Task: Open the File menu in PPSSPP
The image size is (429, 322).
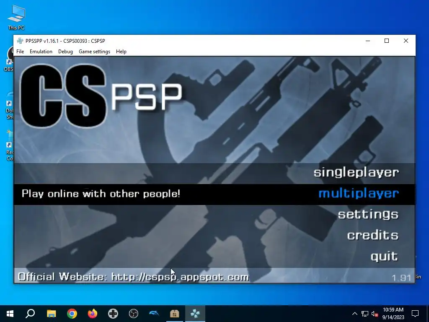Action: [x=20, y=52]
